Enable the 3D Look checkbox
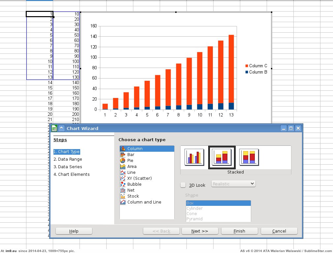This screenshot has width=333, height=253. click(x=183, y=185)
